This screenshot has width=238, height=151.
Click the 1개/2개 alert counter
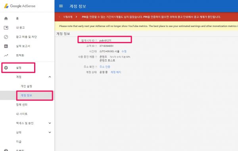(x=68, y=17)
